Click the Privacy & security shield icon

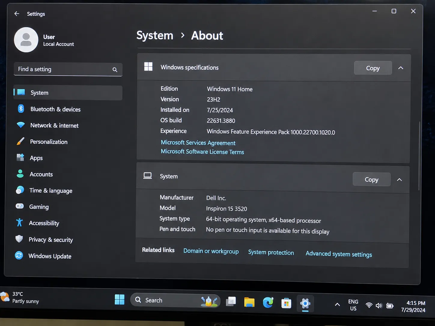click(x=19, y=239)
